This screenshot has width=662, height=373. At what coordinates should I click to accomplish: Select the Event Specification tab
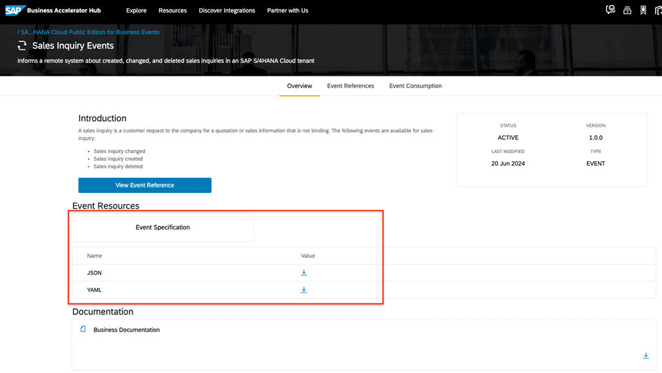(x=163, y=228)
